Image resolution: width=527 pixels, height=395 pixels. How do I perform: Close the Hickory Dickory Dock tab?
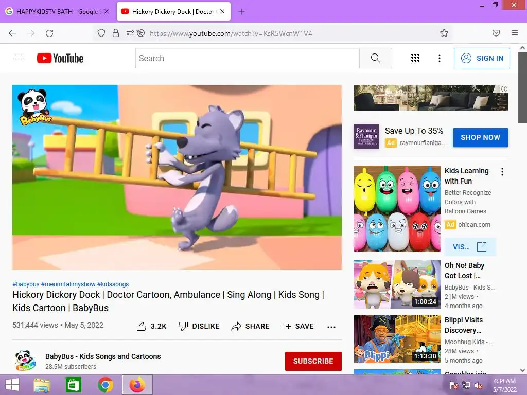tap(222, 11)
